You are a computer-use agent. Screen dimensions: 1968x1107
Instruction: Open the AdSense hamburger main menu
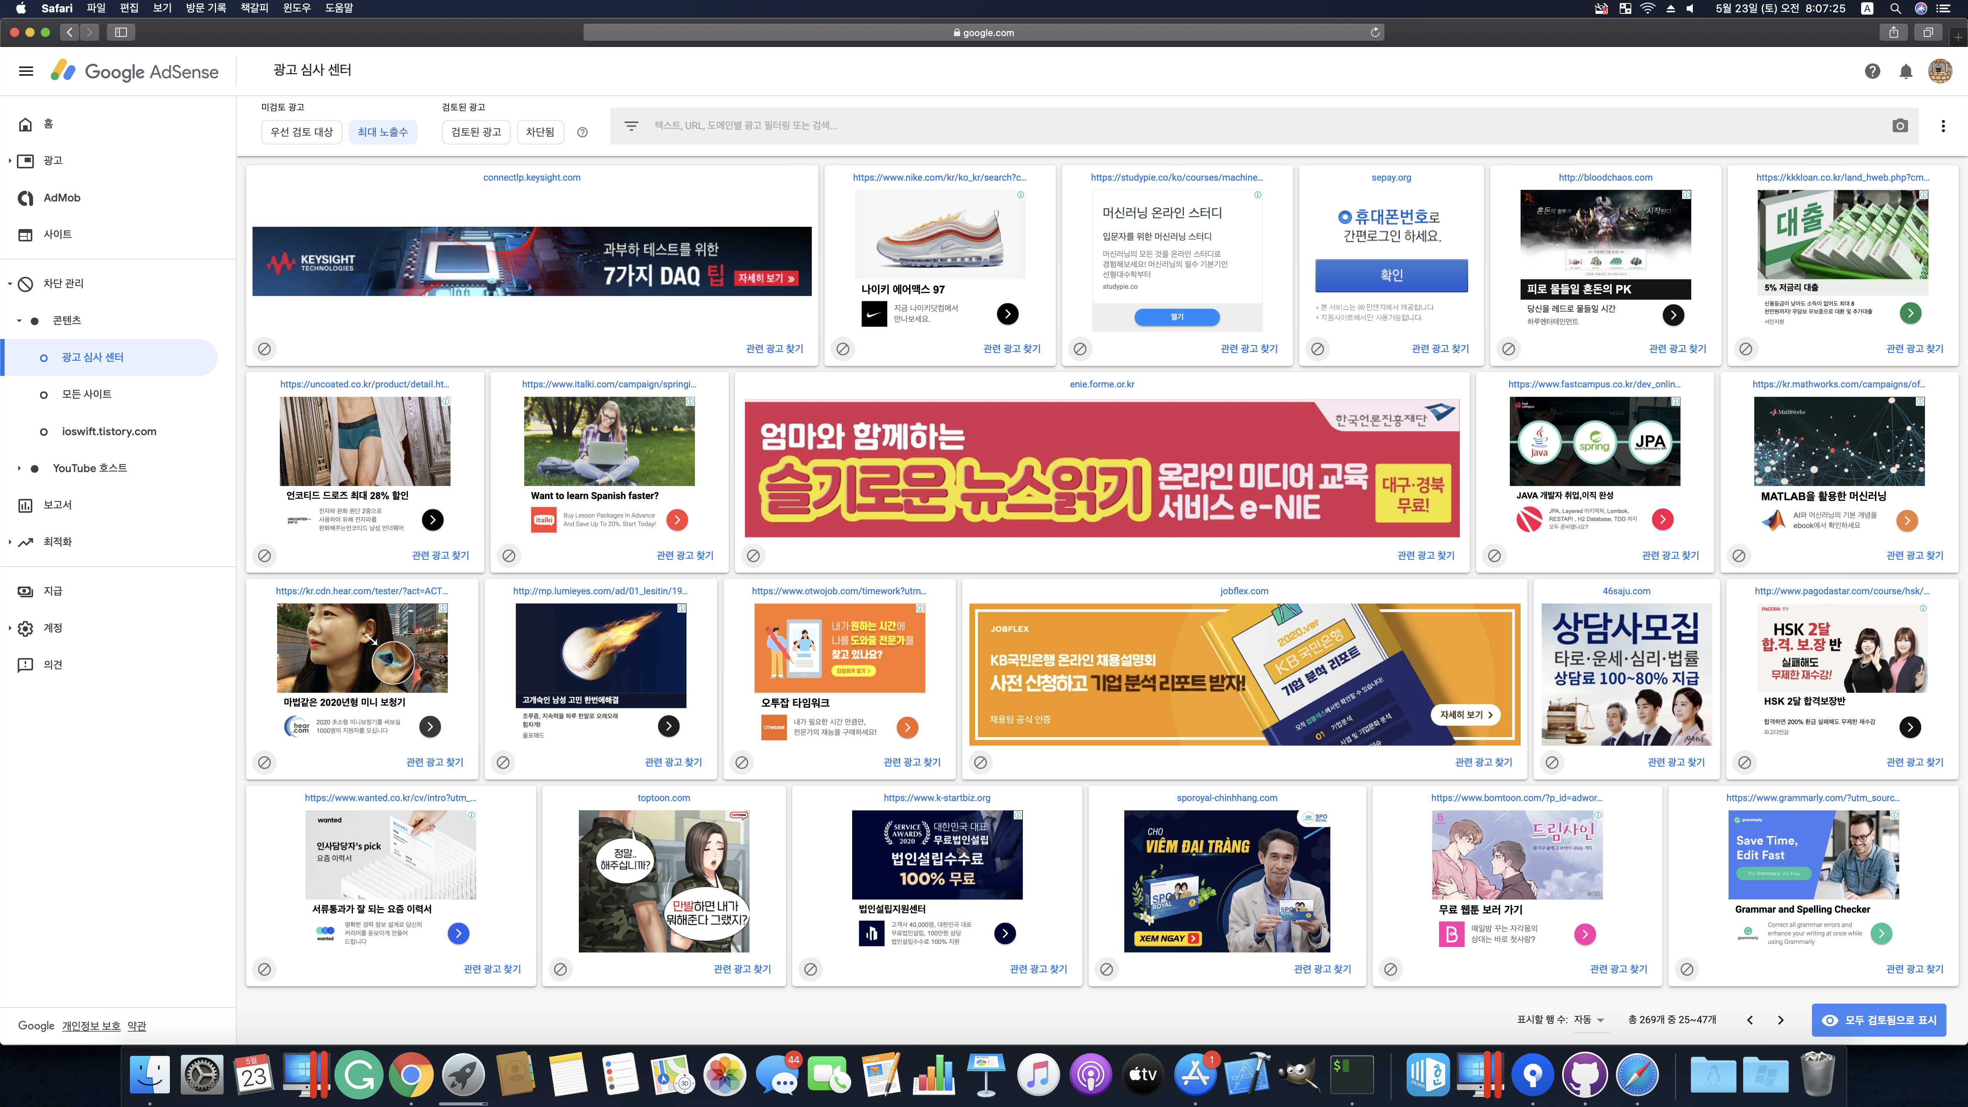26,71
